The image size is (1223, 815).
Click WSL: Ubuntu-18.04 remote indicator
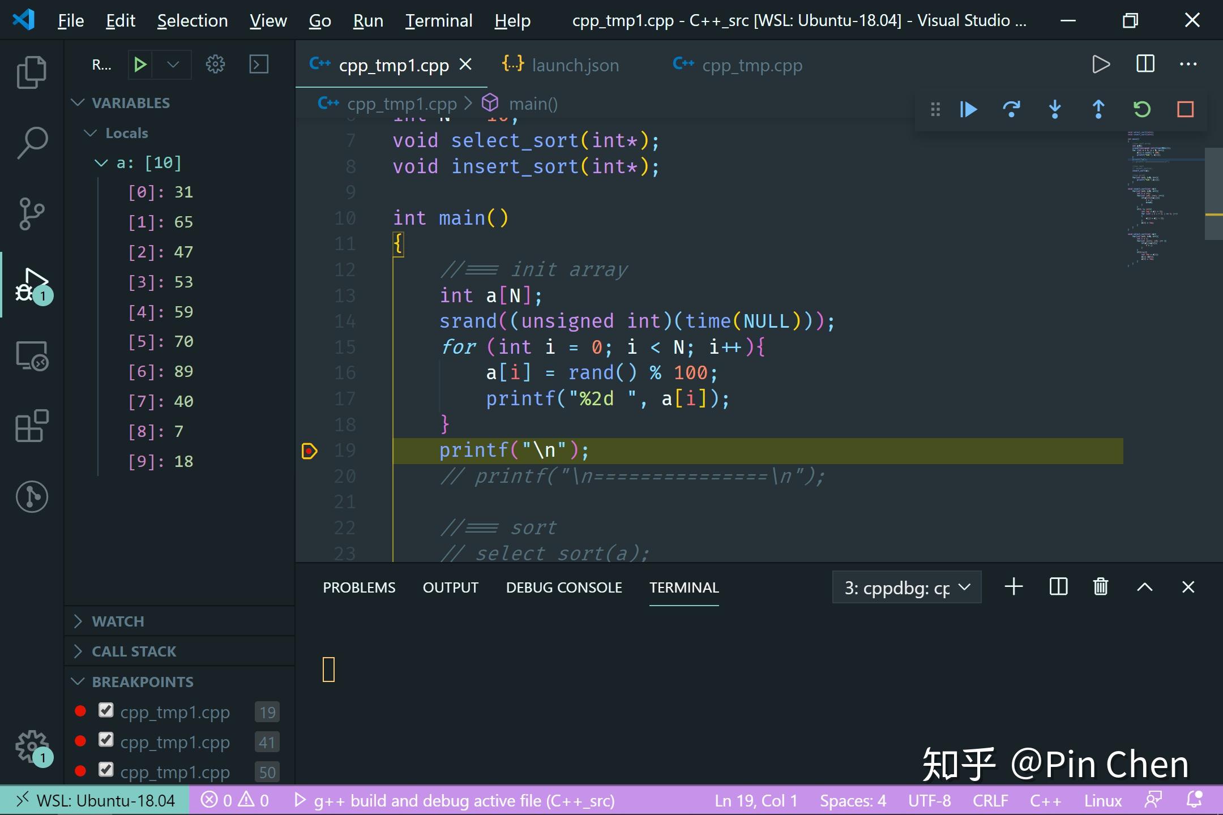[95, 800]
